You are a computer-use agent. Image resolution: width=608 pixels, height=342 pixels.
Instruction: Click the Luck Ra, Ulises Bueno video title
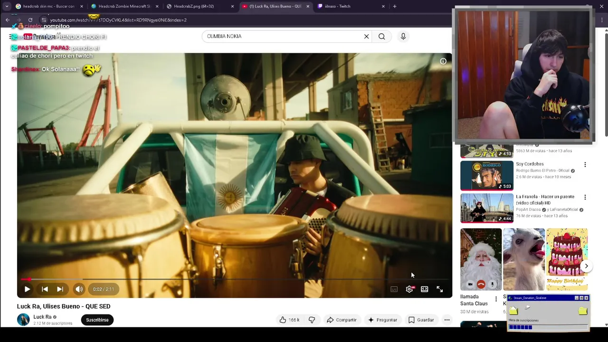[64, 306]
